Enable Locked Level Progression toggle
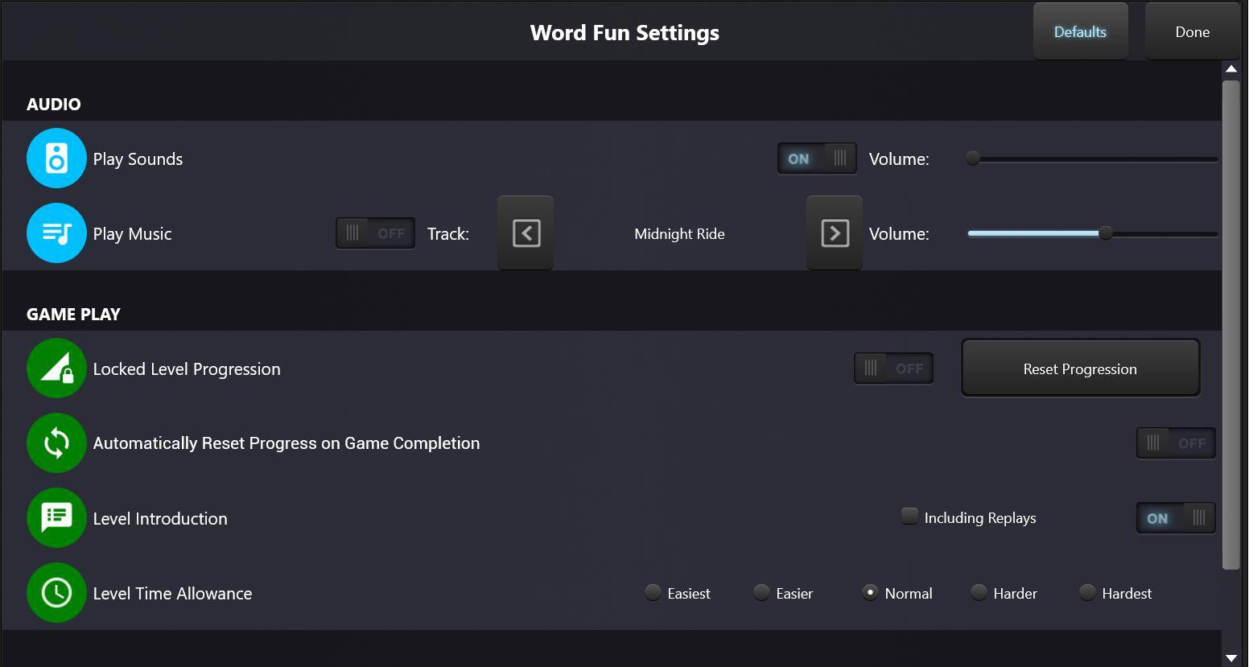 tap(894, 368)
